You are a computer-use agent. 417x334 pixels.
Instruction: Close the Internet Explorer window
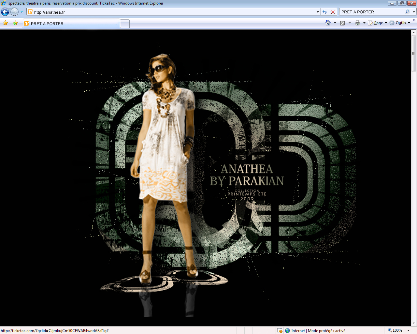click(411, 3)
